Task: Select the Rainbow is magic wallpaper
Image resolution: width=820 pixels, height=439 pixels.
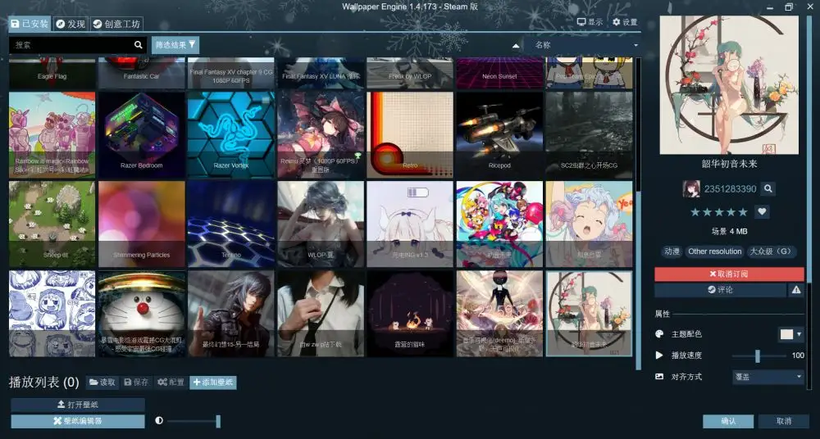Action: (52, 135)
